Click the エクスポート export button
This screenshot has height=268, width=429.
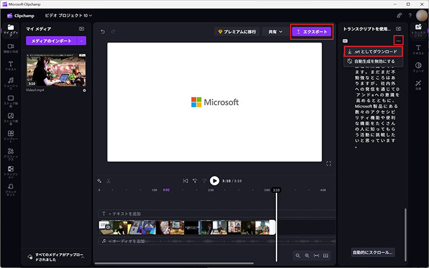point(312,32)
